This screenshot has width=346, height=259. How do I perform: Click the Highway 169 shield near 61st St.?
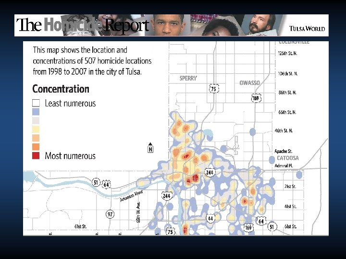click(248, 227)
